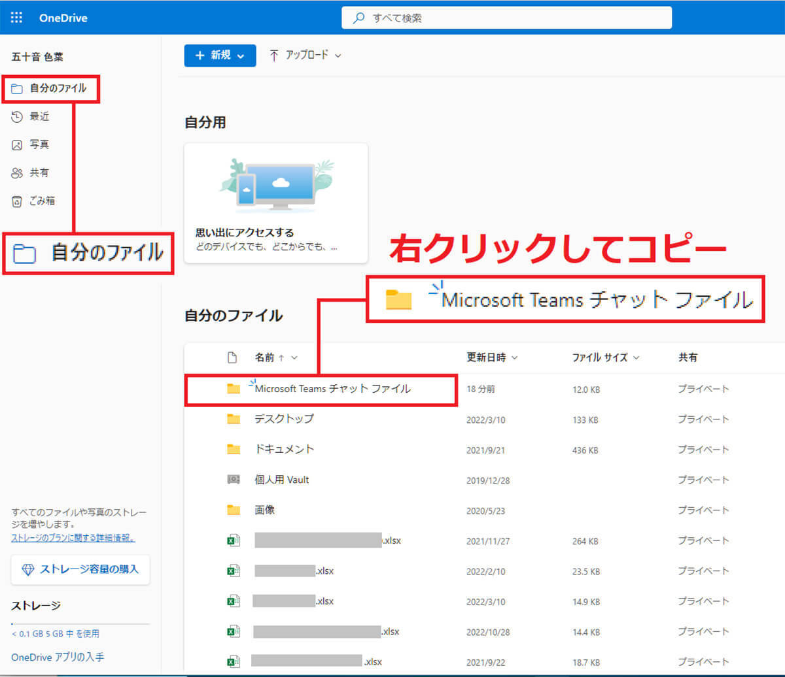Click the diamond icon on ストレージ容量の購入
Image resolution: width=785 pixels, height=677 pixels.
point(28,569)
